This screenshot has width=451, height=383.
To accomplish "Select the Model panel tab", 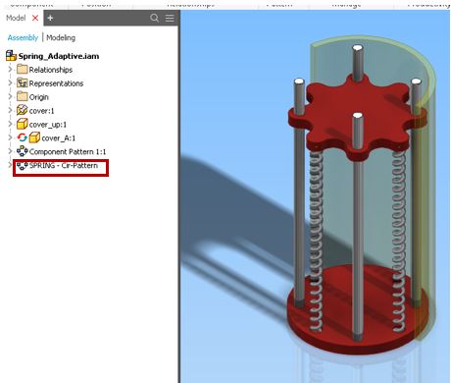I will pos(16,18).
